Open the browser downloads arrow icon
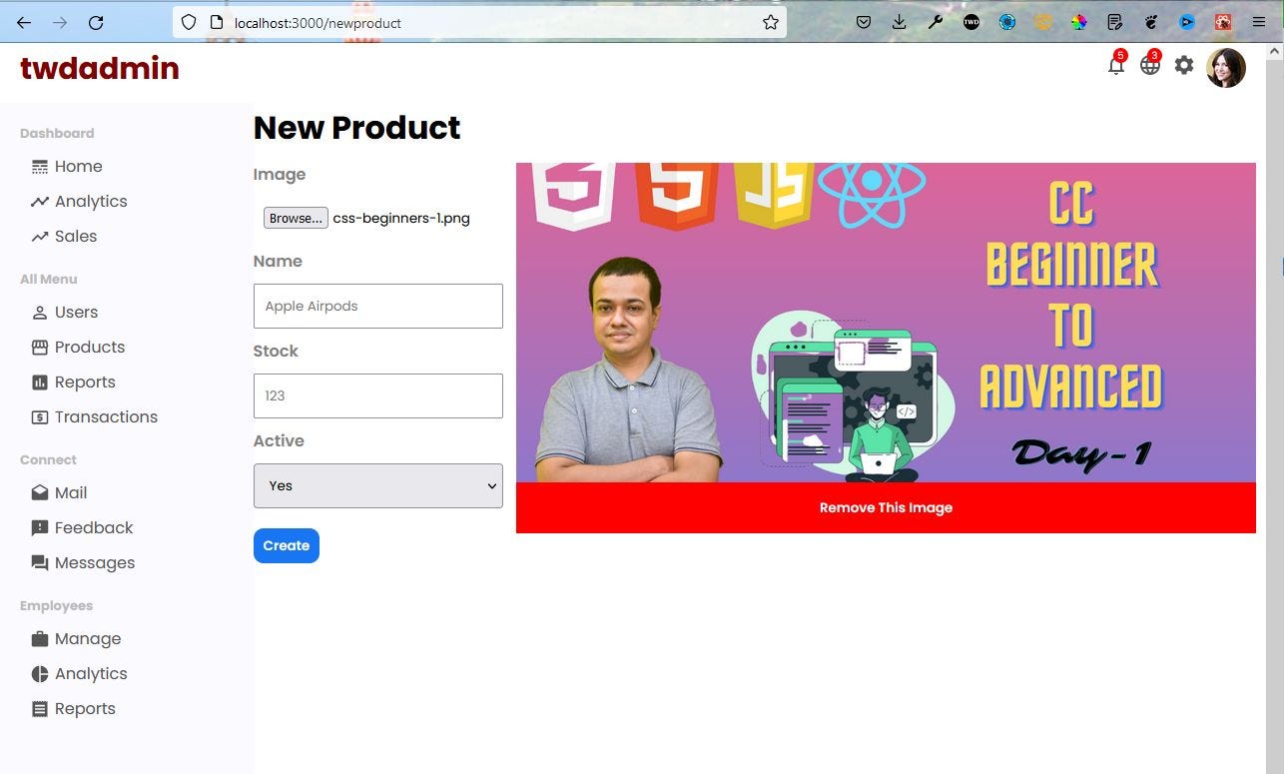The width and height of the screenshot is (1284, 774). tap(900, 22)
